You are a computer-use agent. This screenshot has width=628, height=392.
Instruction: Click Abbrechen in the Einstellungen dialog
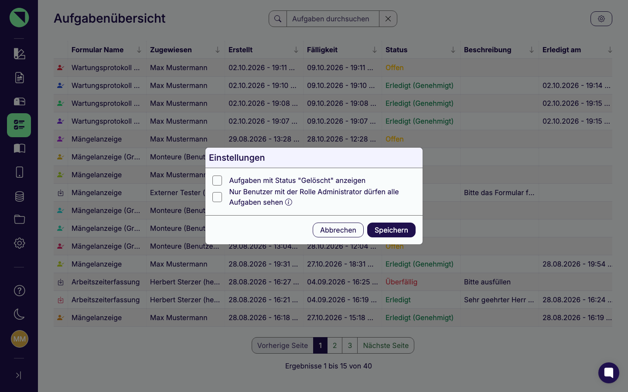click(x=338, y=230)
